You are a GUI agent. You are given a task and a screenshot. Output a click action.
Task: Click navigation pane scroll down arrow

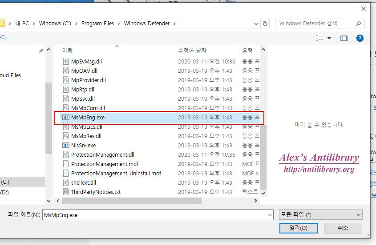(x=49, y=201)
